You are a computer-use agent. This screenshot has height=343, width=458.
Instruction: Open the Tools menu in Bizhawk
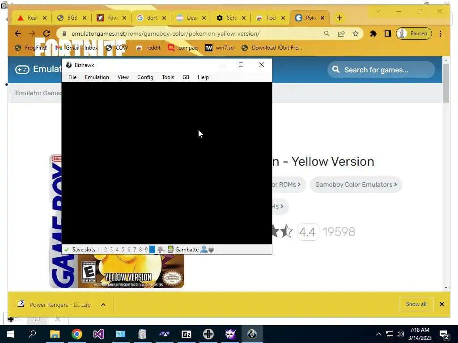(x=168, y=77)
